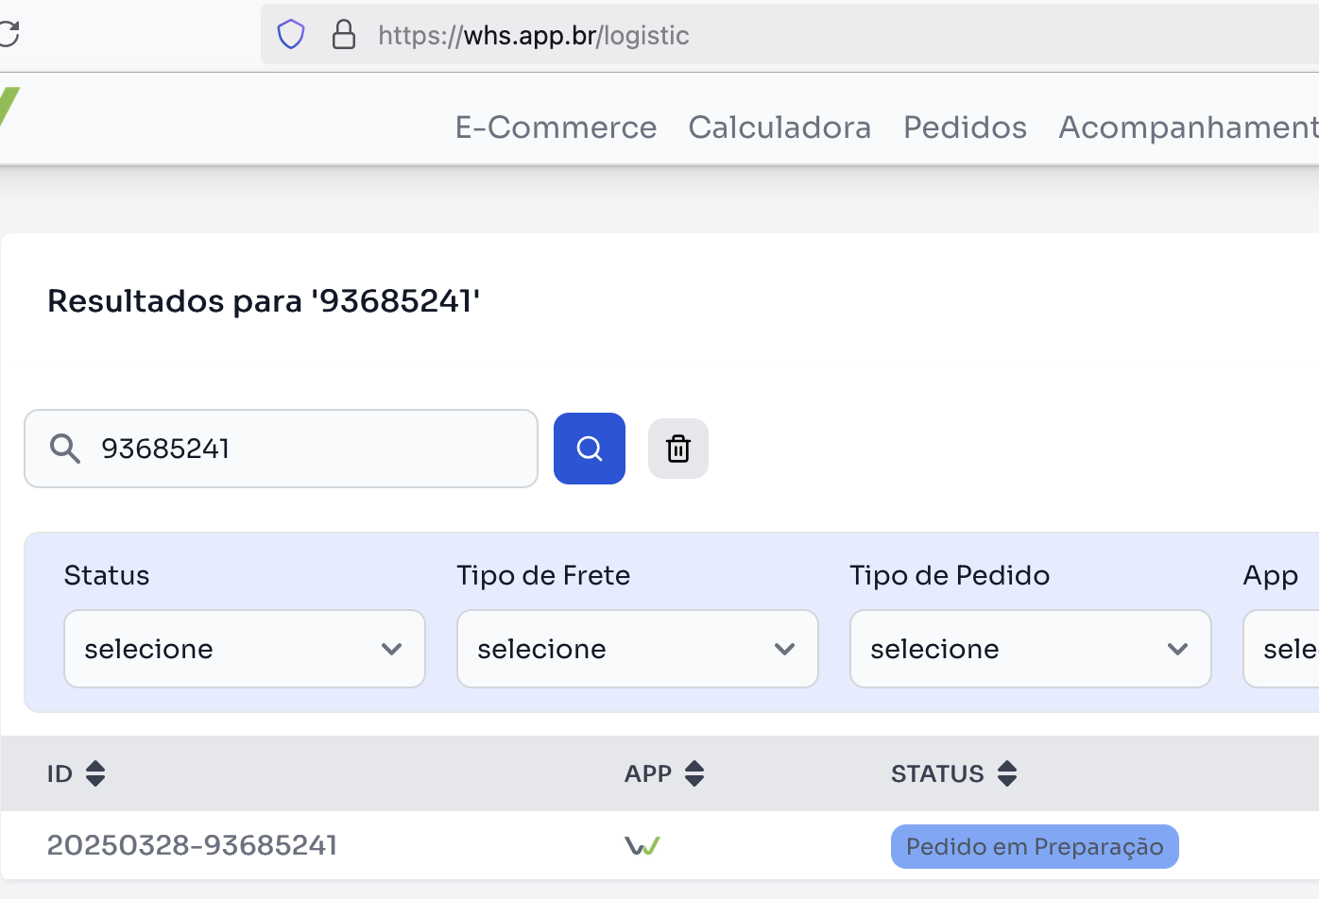Sort the table by APP column
The width and height of the screenshot is (1319, 899).
pos(694,774)
